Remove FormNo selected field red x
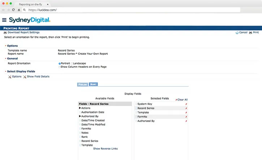262x160 pixels. (x=186, y=117)
